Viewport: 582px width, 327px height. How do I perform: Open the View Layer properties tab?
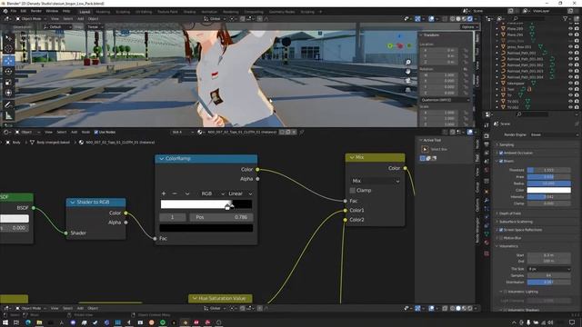[487, 154]
